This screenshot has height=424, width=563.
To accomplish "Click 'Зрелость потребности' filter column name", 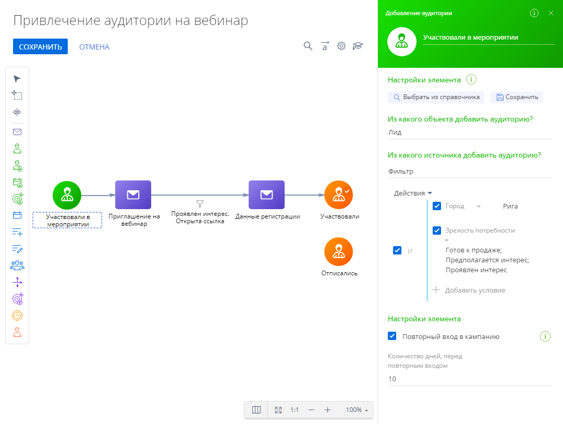I will pos(480,231).
